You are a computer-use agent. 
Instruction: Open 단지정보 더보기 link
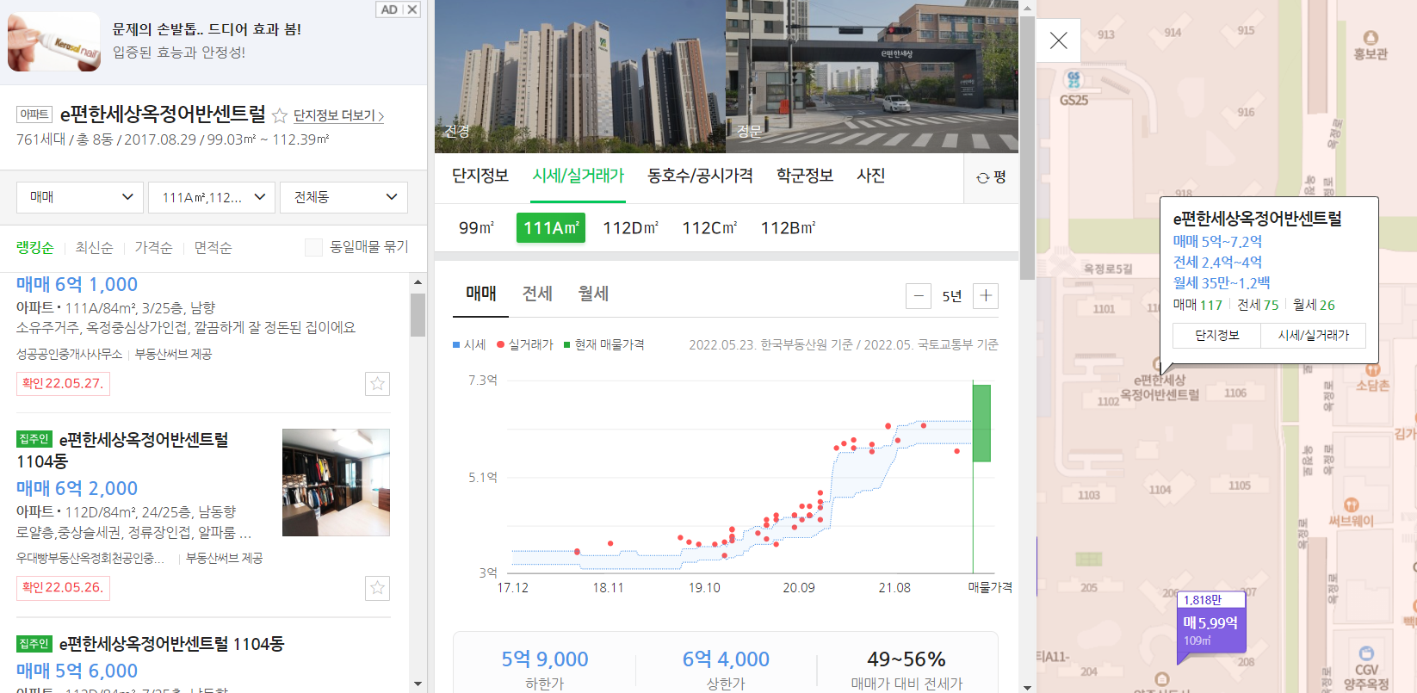click(338, 115)
